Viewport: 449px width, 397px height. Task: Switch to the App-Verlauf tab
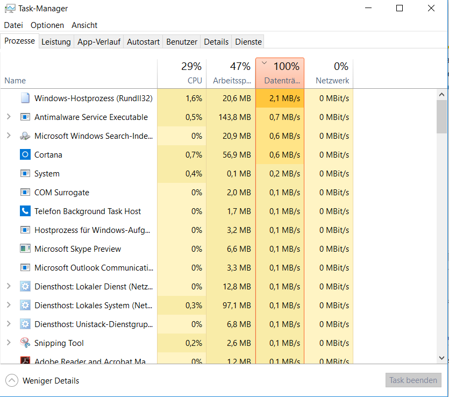click(99, 42)
